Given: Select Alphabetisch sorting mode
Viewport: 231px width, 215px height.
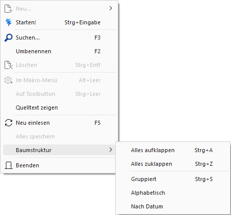Looking at the screenshot, I should coord(173,193).
